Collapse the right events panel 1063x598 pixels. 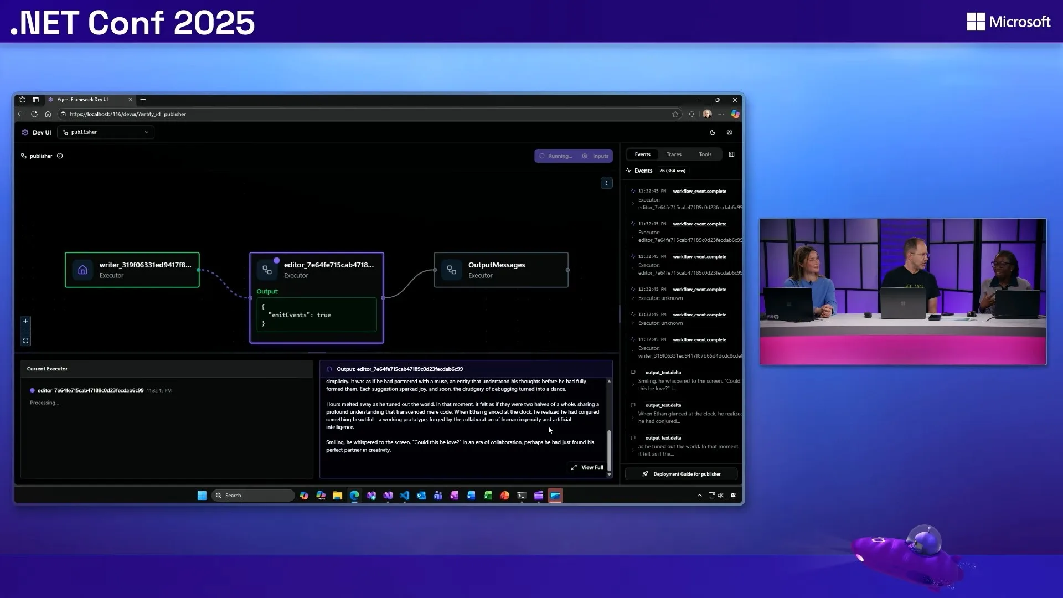[731, 154]
